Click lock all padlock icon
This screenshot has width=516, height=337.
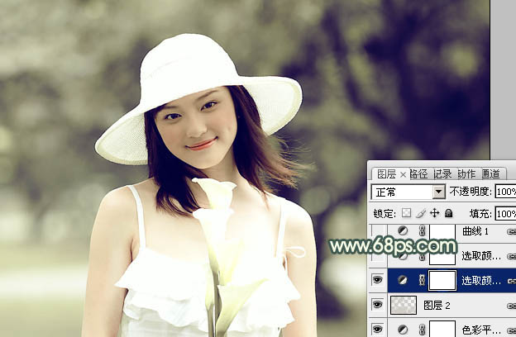click(x=449, y=213)
